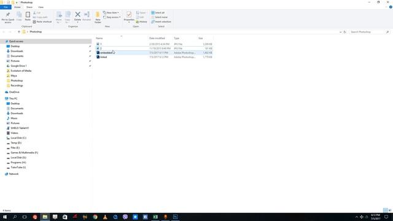Open Music under This PC
393x221 pixels.
pyautogui.click(x=14, y=118)
